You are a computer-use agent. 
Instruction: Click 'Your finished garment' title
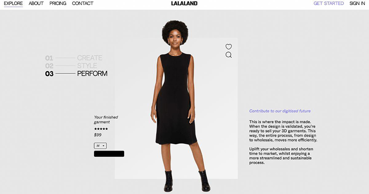coord(106,120)
